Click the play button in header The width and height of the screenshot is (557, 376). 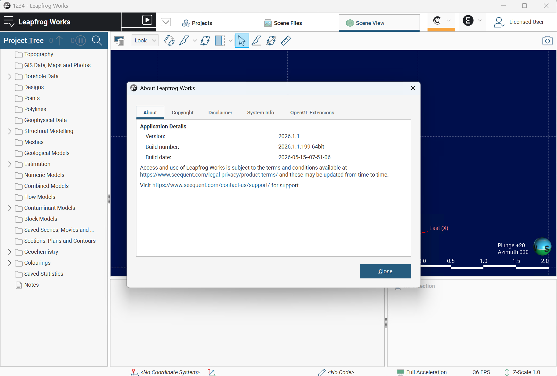pyautogui.click(x=147, y=20)
